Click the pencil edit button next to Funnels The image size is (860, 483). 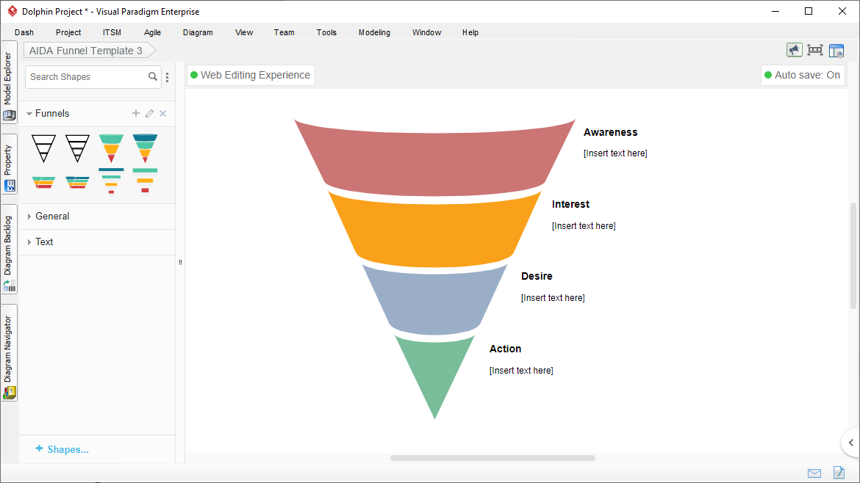click(148, 113)
